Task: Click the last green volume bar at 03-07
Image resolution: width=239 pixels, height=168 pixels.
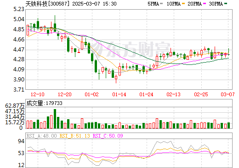Action: (x=228, y=126)
